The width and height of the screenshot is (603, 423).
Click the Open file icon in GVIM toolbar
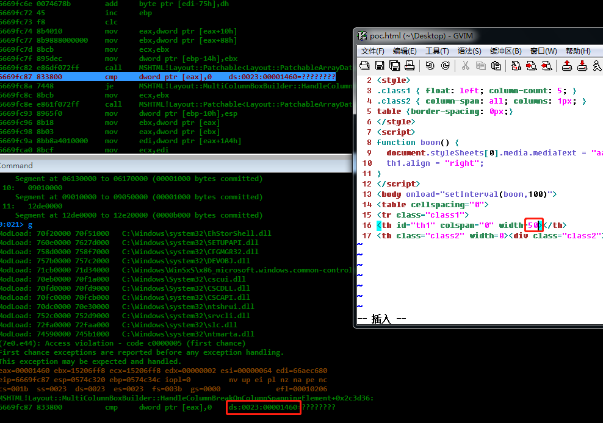click(x=364, y=66)
